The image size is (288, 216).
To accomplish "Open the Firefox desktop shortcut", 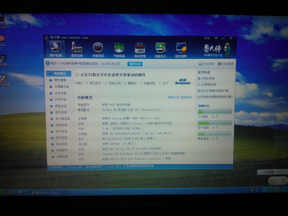I will pos(2,21).
